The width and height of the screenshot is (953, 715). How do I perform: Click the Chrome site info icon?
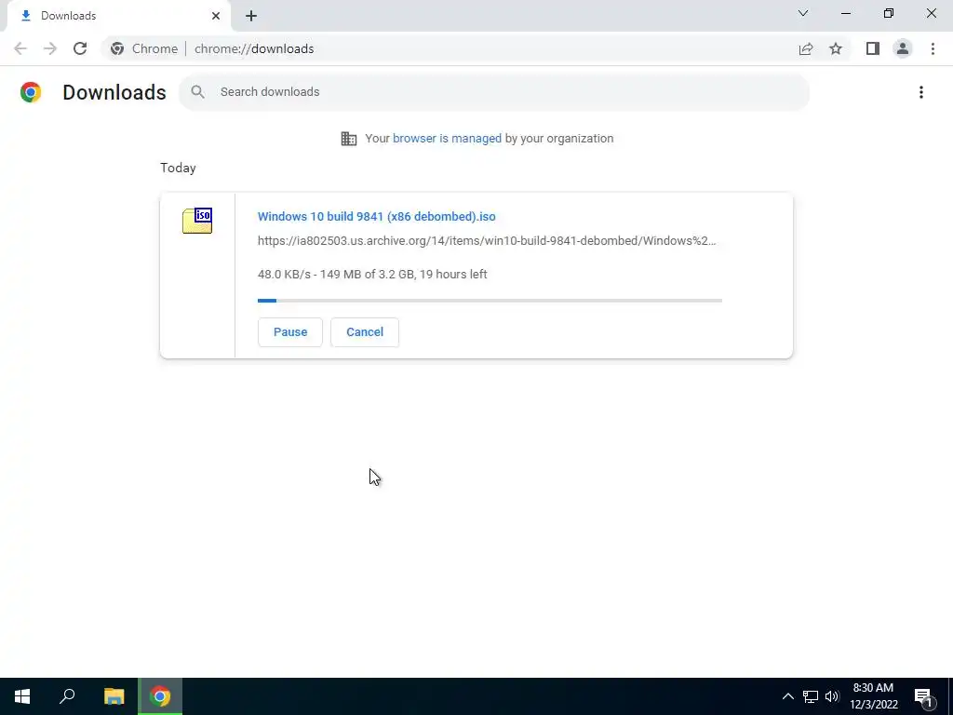tap(117, 48)
